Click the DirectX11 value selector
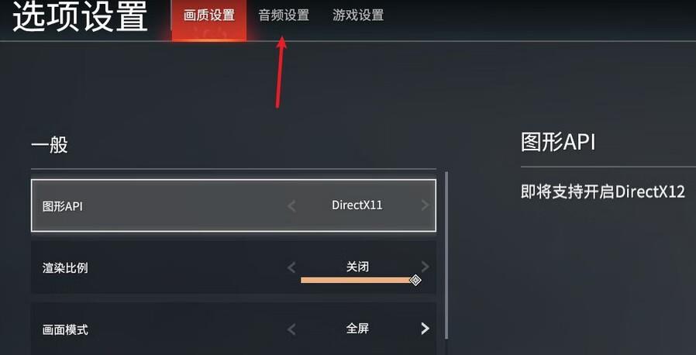 click(357, 205)
